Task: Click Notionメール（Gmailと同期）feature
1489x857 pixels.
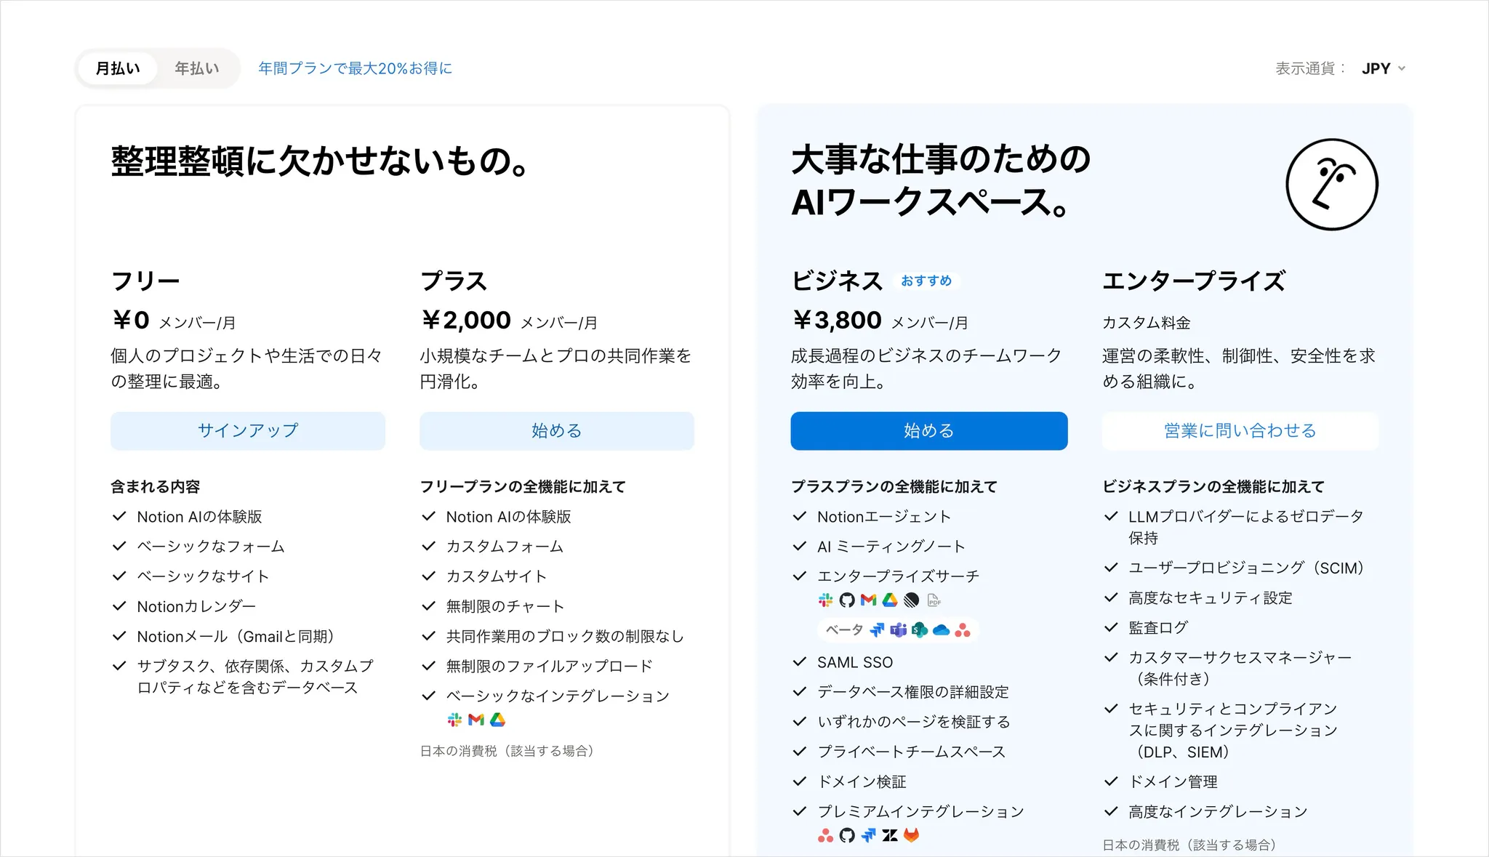Action: (238, 637)
